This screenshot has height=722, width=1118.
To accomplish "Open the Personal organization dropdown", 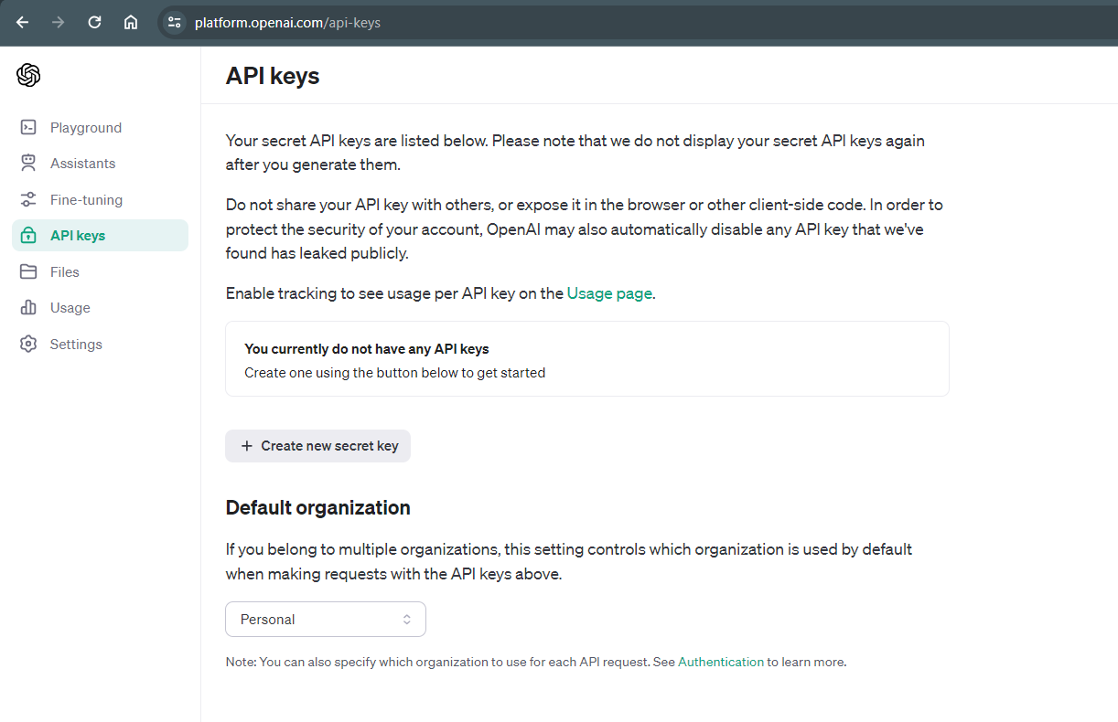I will pos(326,619).
